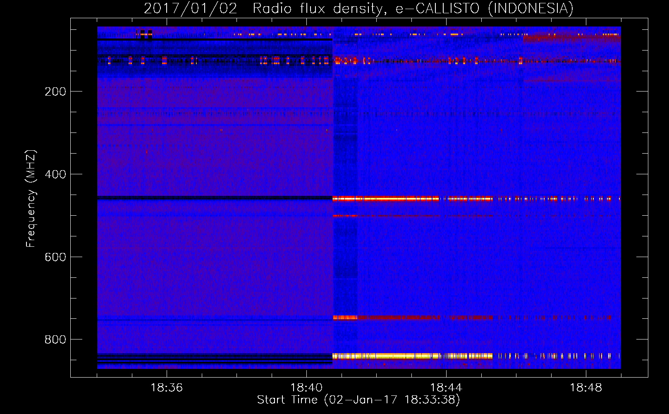Click the 'Frequency (MHZ)' y-axis label
This screenshot has height=414, width=669.
(31, 199)
